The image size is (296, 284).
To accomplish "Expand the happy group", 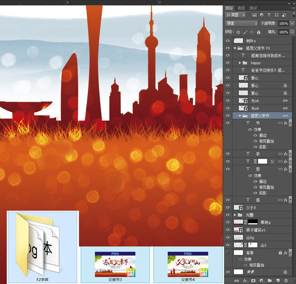I will (240, 63).
